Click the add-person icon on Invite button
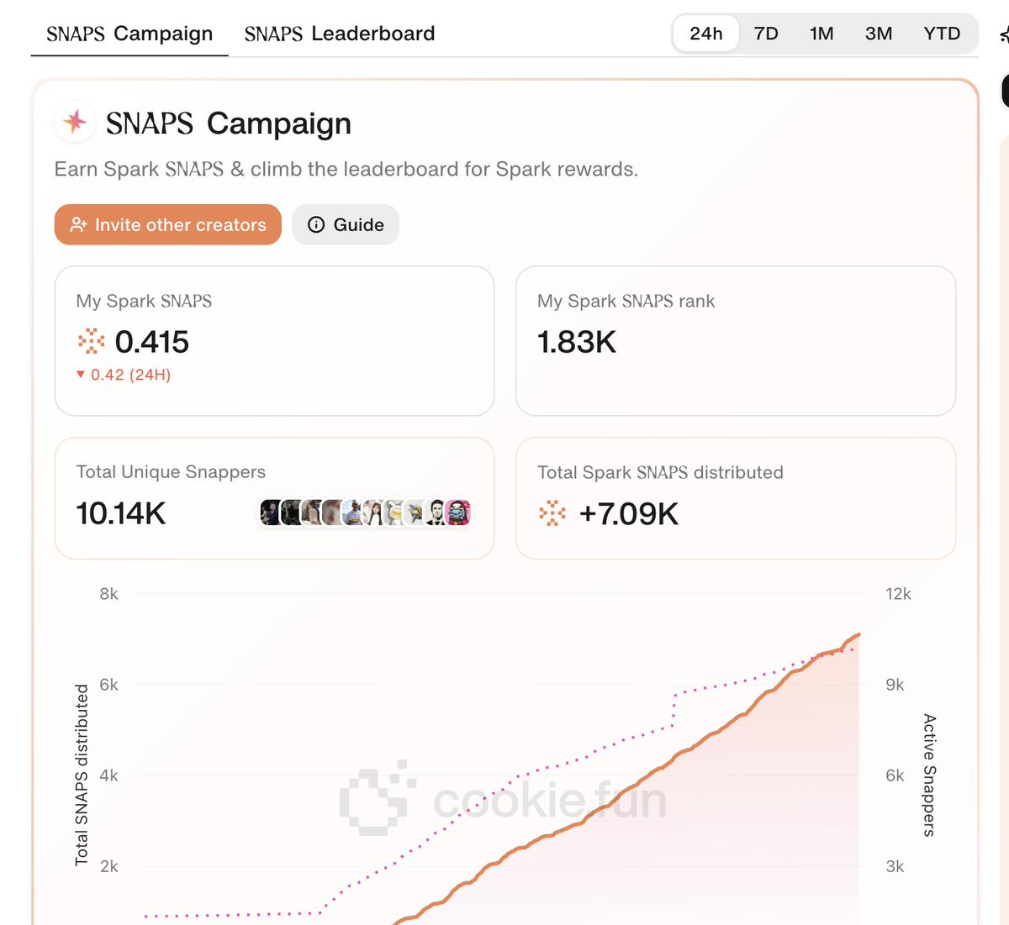This screenshot has height=925, width=1009. coord(78,224)
